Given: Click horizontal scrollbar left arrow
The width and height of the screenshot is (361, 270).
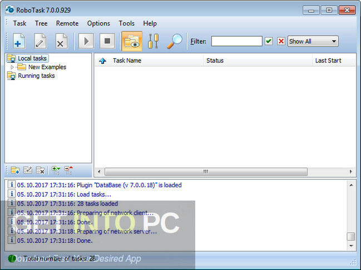Looking at the screenshot, I should coord(99,172).
